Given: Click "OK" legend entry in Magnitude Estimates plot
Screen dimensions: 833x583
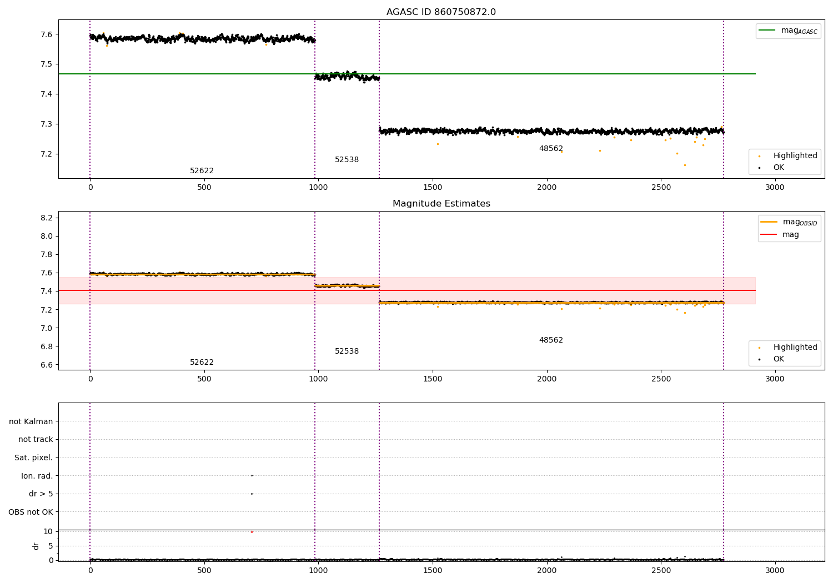Looking at the screenshot, I should coord(772,359).
